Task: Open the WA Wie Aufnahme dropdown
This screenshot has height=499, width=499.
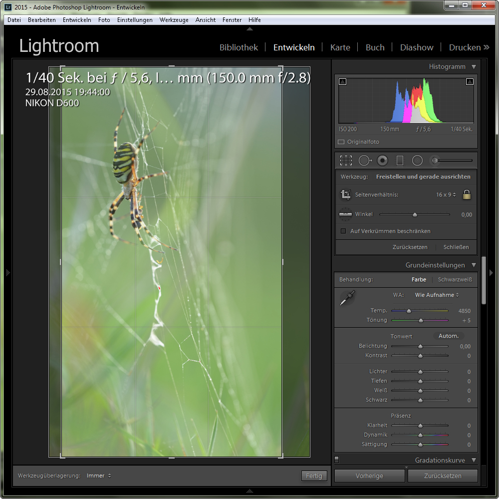Action: click(437, 295)
